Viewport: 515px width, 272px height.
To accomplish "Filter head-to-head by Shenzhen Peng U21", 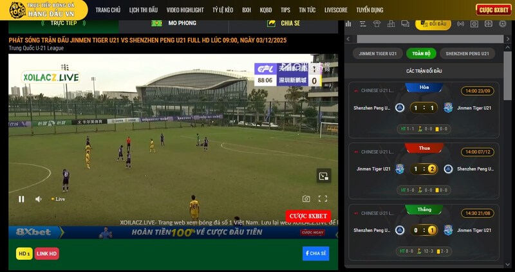I will 467,53.
